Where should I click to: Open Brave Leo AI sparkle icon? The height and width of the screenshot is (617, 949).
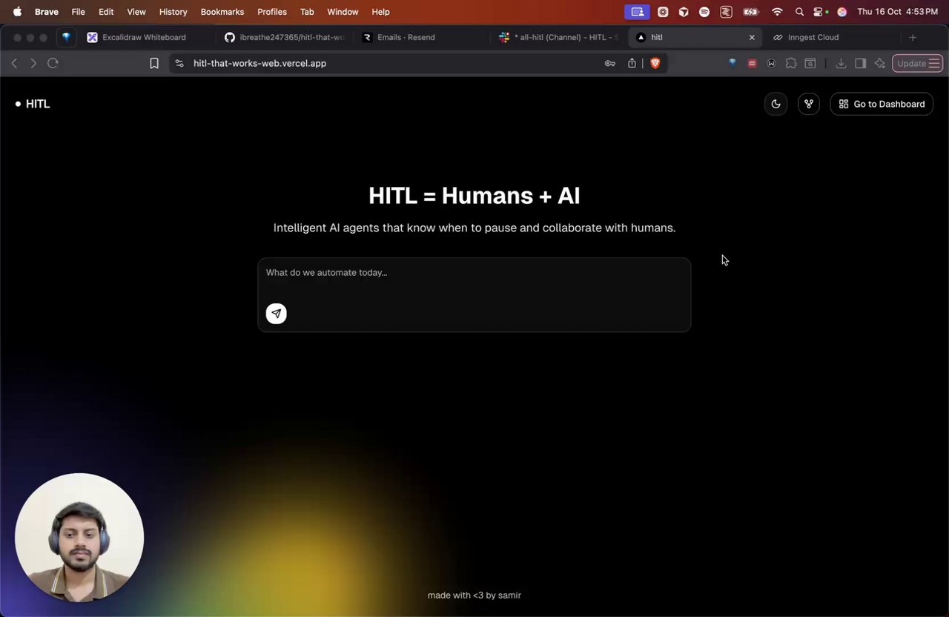[880, 63]
